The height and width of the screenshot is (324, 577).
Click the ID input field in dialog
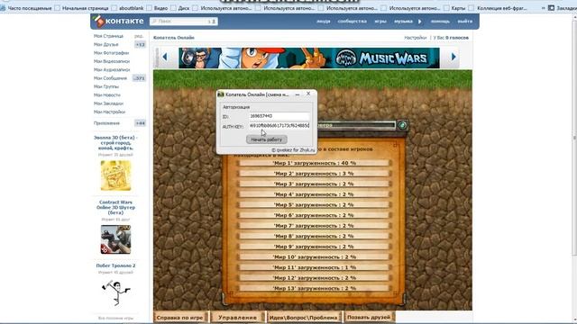pos(279,116)
